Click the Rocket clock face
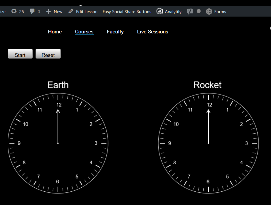The width and height of the screenshot is (271, 205). (208, 143)
